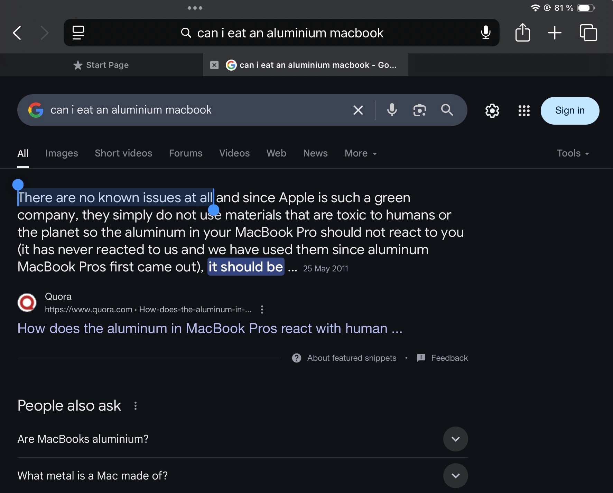The height and width of the screenshot is (493, 613).
Task: Expand 'Are MacBooks aluminium?' question
Action: click(455, 439)
